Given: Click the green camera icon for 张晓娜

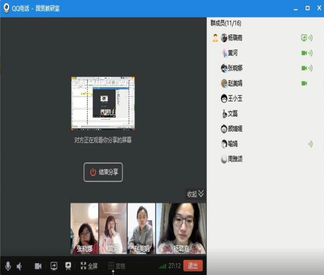Looking at the screenshot, I should pyautogui.click(x=304, y=68).
